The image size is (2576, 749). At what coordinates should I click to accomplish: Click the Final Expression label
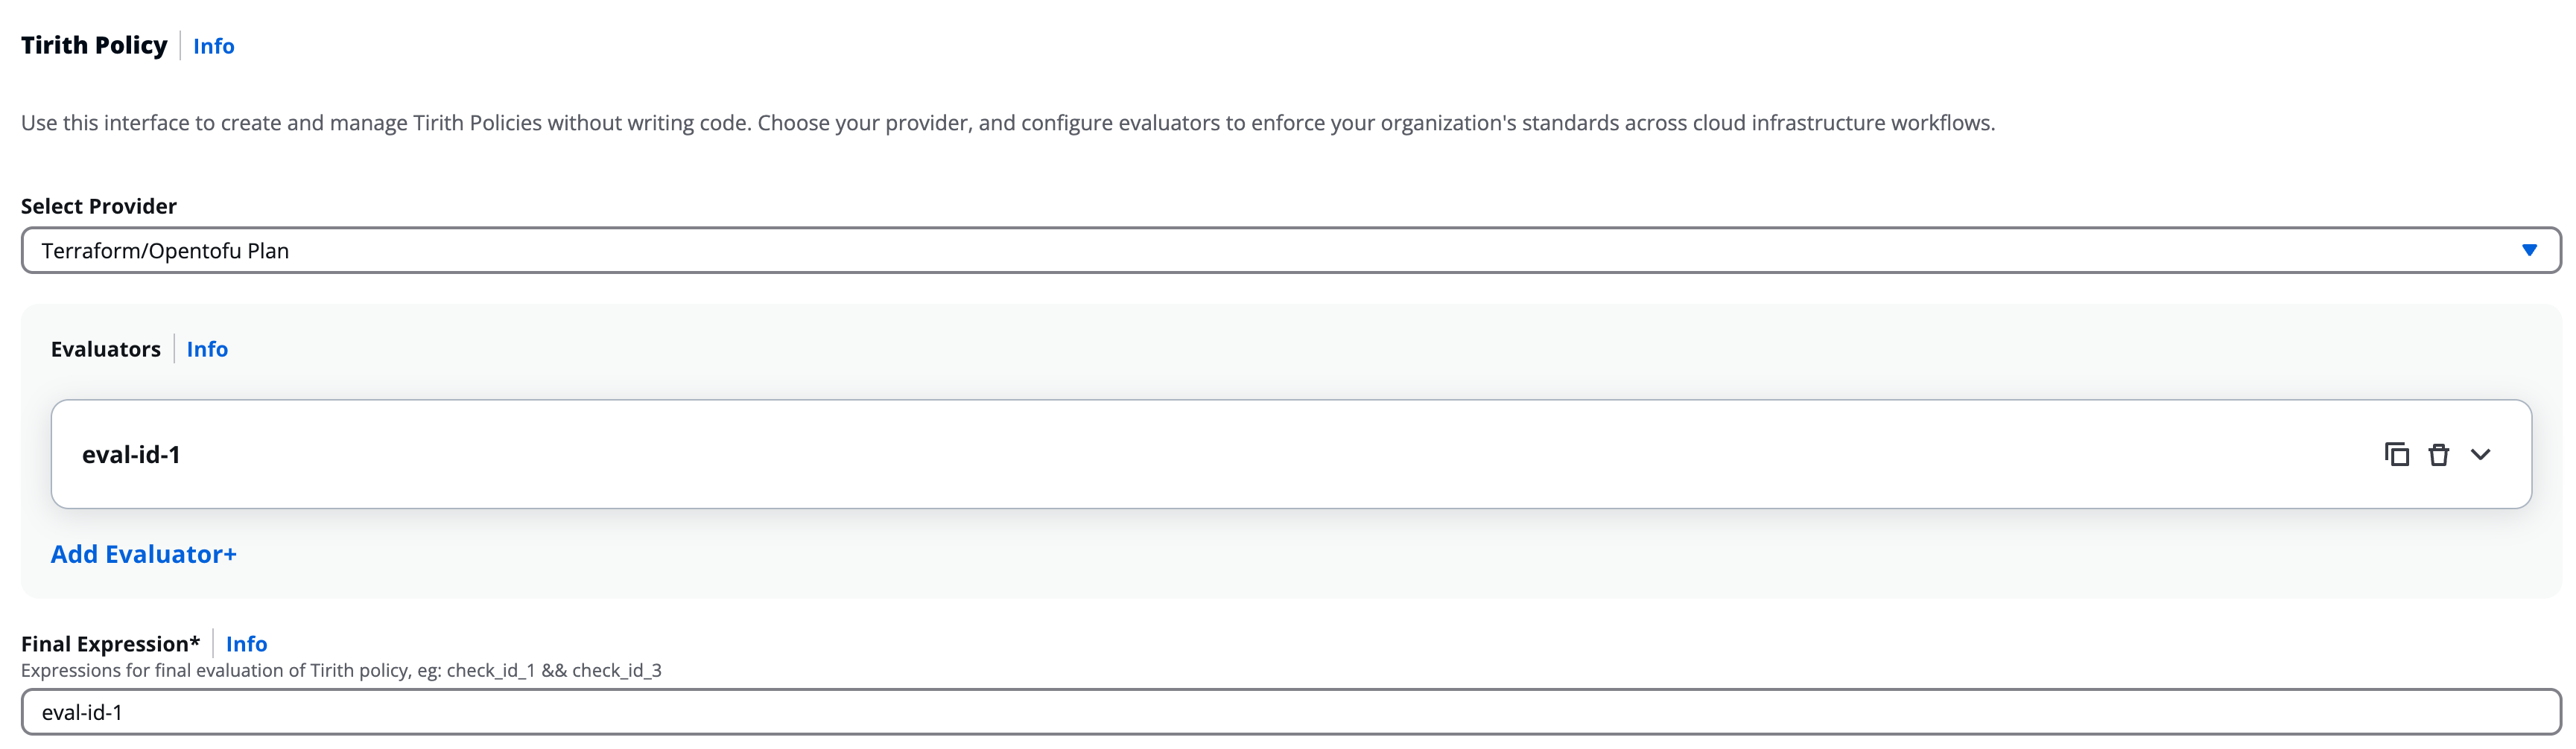(104, 644)
